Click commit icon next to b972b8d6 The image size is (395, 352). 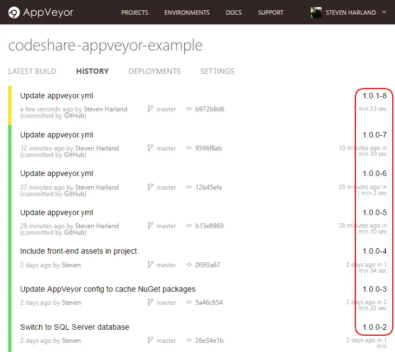coord(189,109)
